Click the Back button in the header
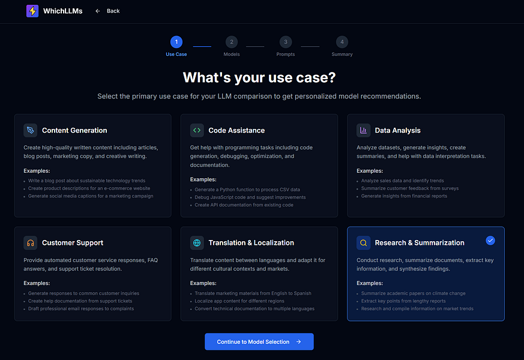The width and height of the screenshot is (524, 360). (107, 11)
